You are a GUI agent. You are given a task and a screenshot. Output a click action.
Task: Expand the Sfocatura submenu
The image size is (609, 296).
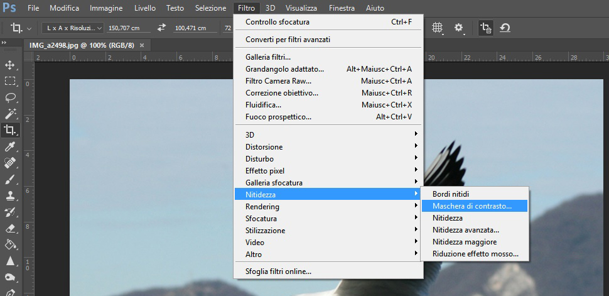[x=328, y=219]
